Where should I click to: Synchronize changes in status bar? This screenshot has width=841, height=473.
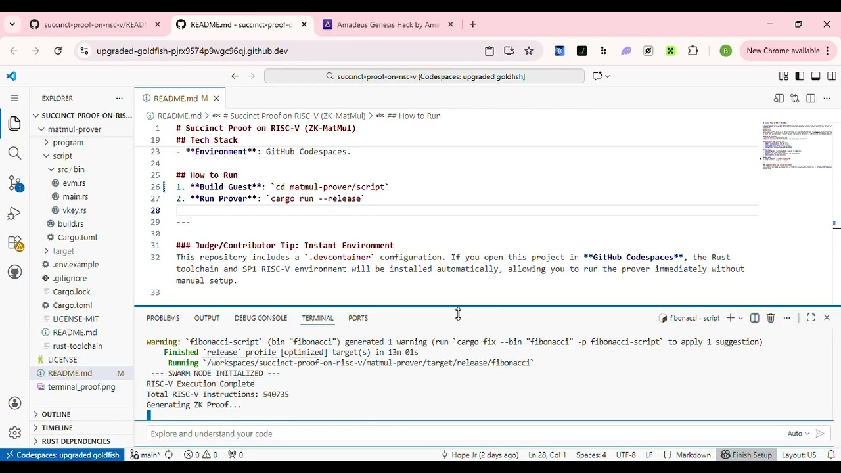click(x=169, y=455)
